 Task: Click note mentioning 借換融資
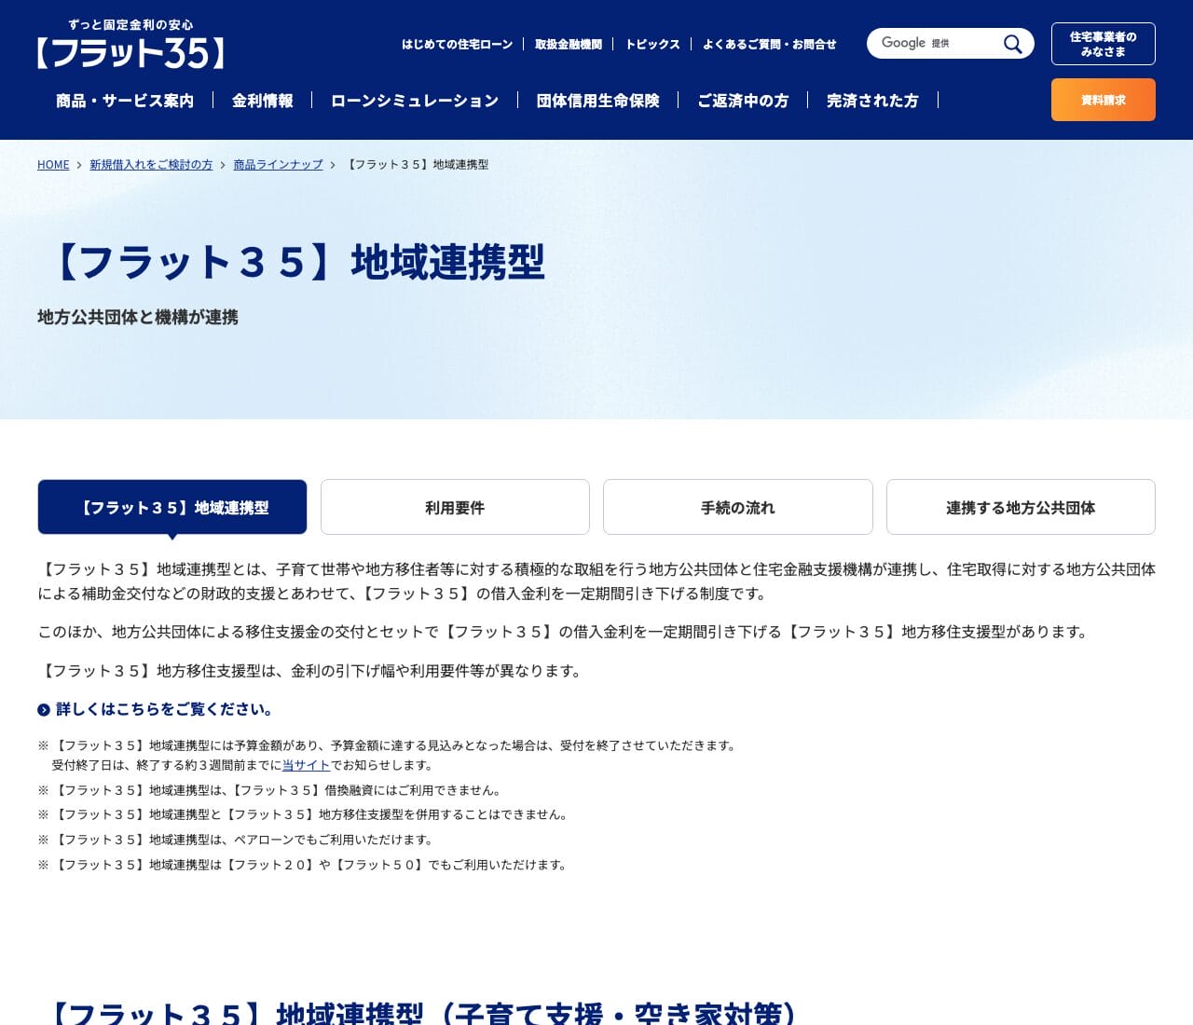(270, 790)
